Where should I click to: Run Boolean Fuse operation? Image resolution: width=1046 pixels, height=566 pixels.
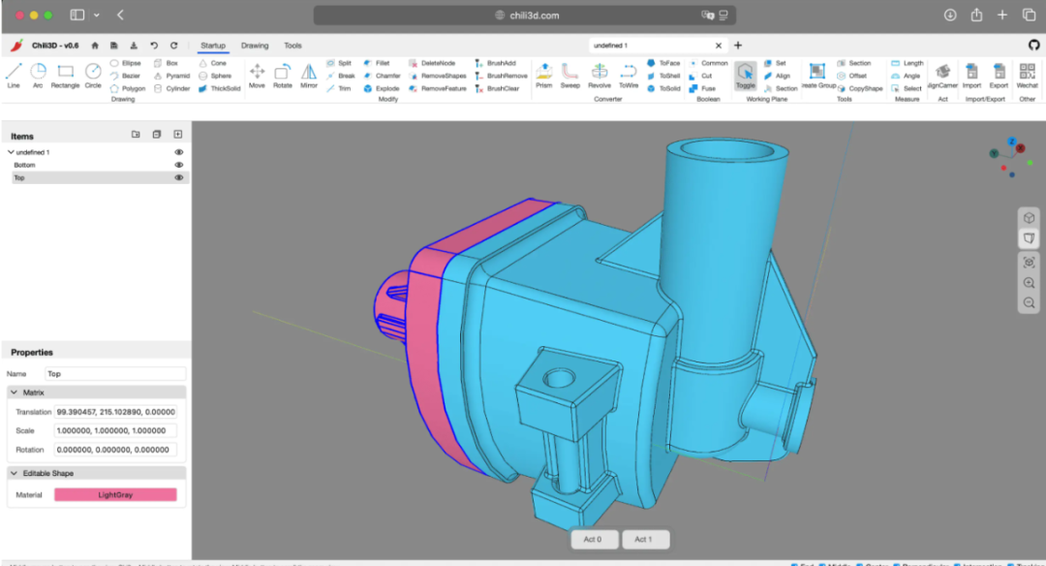click(702, 88)
